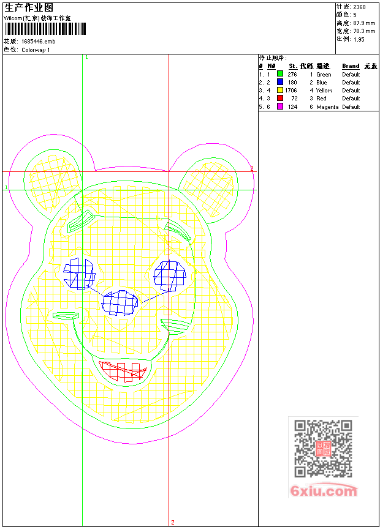Select the stitch count 72 in the Red row
The height and width of the screenshot is (527, 380).
tap(295, 99)
